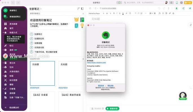The image size is (193, 112).
Task: Open the account avatar menu
Action: (x=166, y=3)
